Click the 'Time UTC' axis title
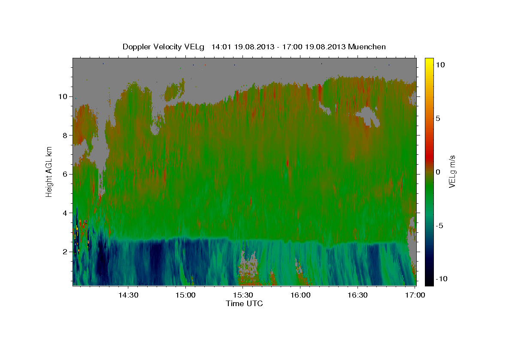 click(x=244, y=304)
